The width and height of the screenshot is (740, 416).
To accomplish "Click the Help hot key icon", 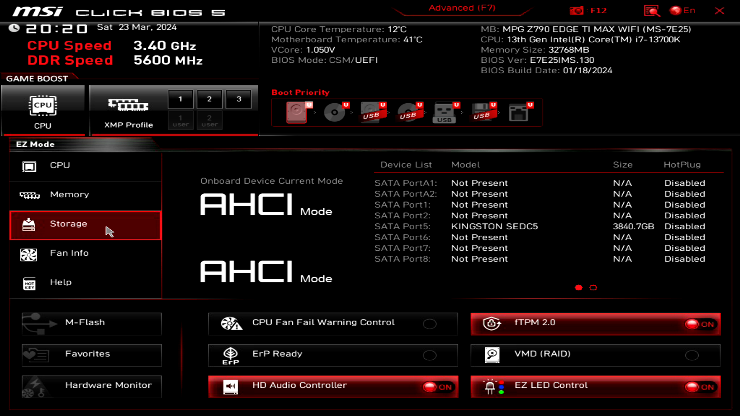I will pyautogui.click(x=29, y=284).
